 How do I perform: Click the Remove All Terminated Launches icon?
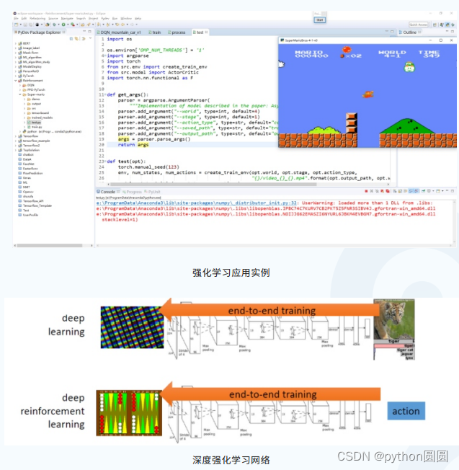[377, 191]
